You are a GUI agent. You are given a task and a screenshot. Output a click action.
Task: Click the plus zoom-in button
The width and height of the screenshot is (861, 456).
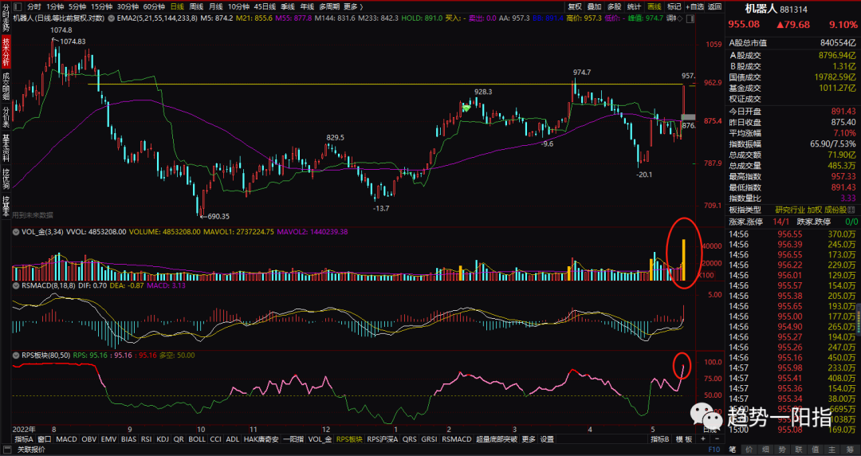(702, 439)
